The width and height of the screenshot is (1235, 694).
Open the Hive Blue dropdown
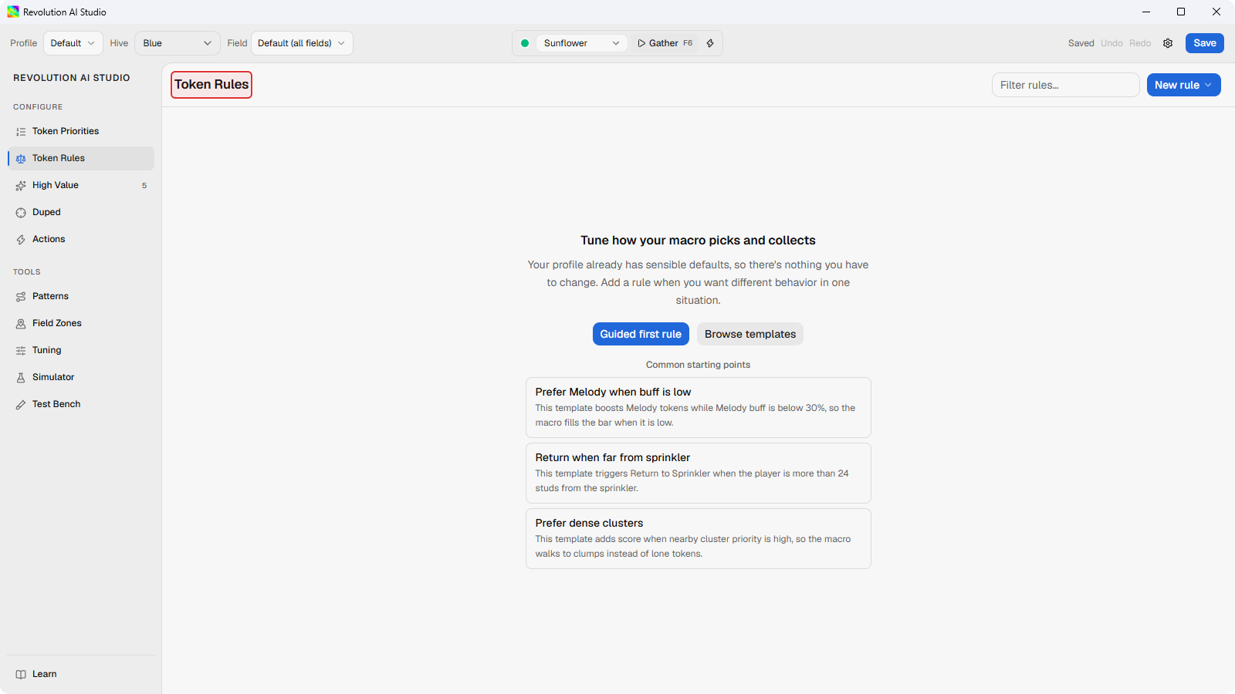pyautogui.click(x=178, y=43)
